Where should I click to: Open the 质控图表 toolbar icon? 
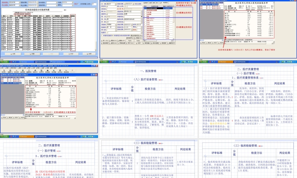coord(66,71)
